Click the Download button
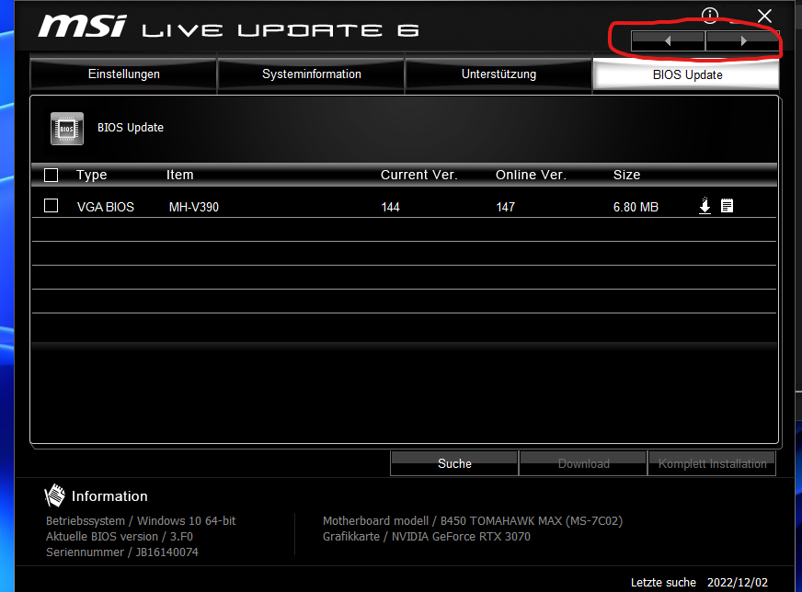Image resolution: width=802 pixels, height=592 pixels. point(584,463)
